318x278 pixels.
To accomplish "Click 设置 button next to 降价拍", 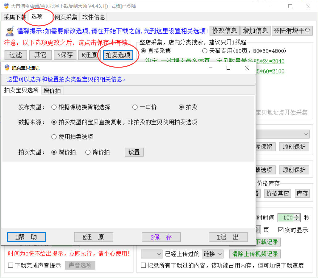I will (x=134, y=152).
